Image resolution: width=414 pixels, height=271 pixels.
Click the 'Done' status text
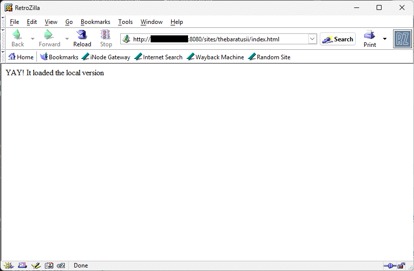(81, 266)
